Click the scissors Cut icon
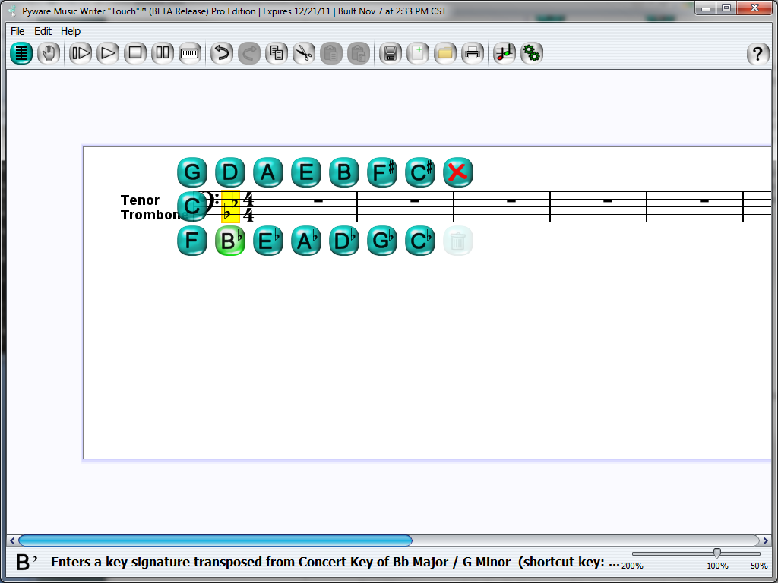 point(304,53)
